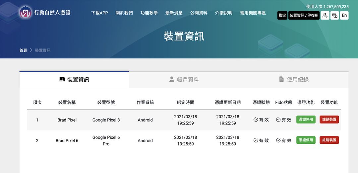
Task: Click 註銷裝置 for Brad Pixel 6
Action: coord(329,140)
